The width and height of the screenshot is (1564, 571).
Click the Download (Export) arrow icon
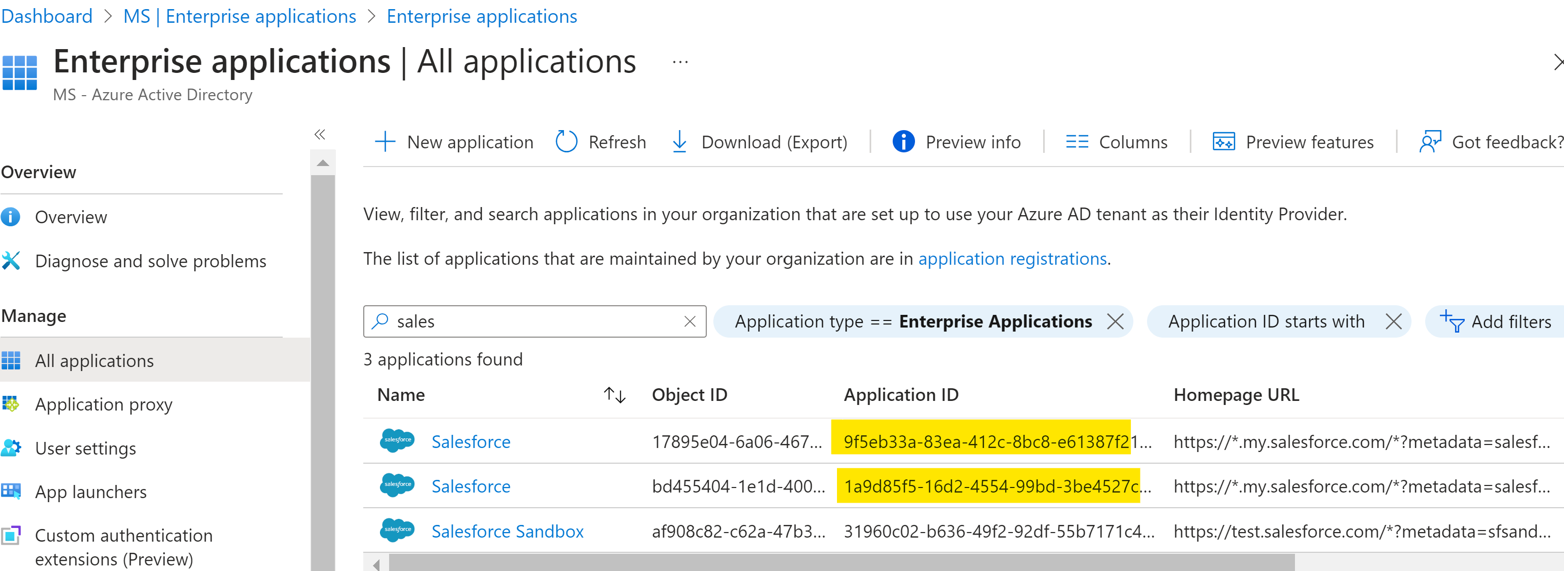(x=679, y=142)
